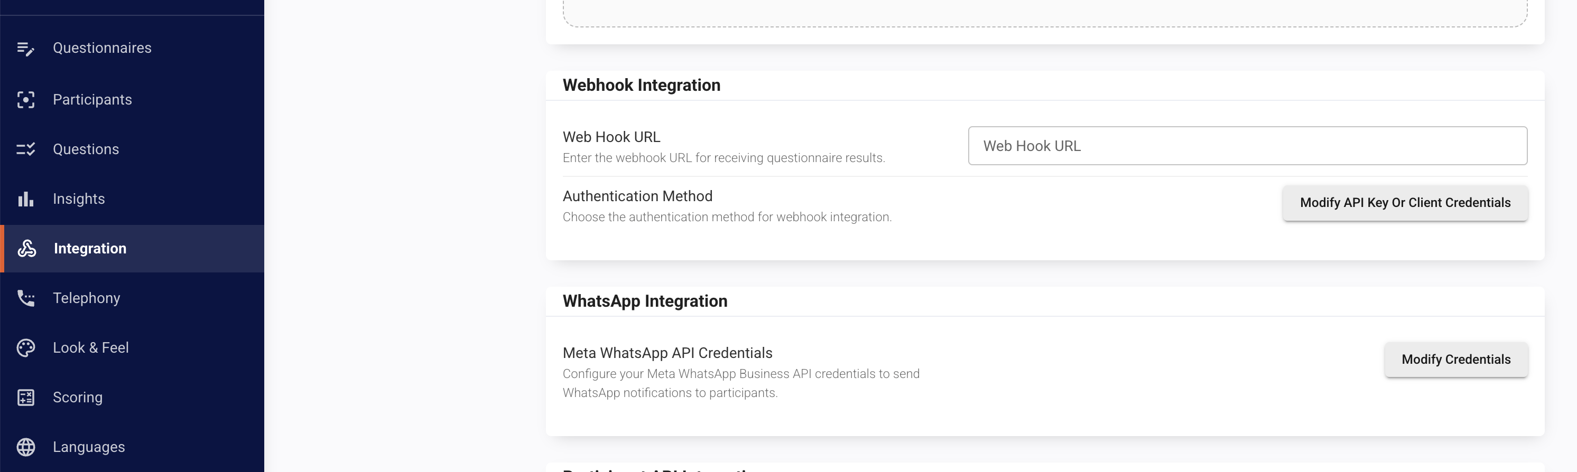Click the Telephony phone icon

tap(26, 298)
